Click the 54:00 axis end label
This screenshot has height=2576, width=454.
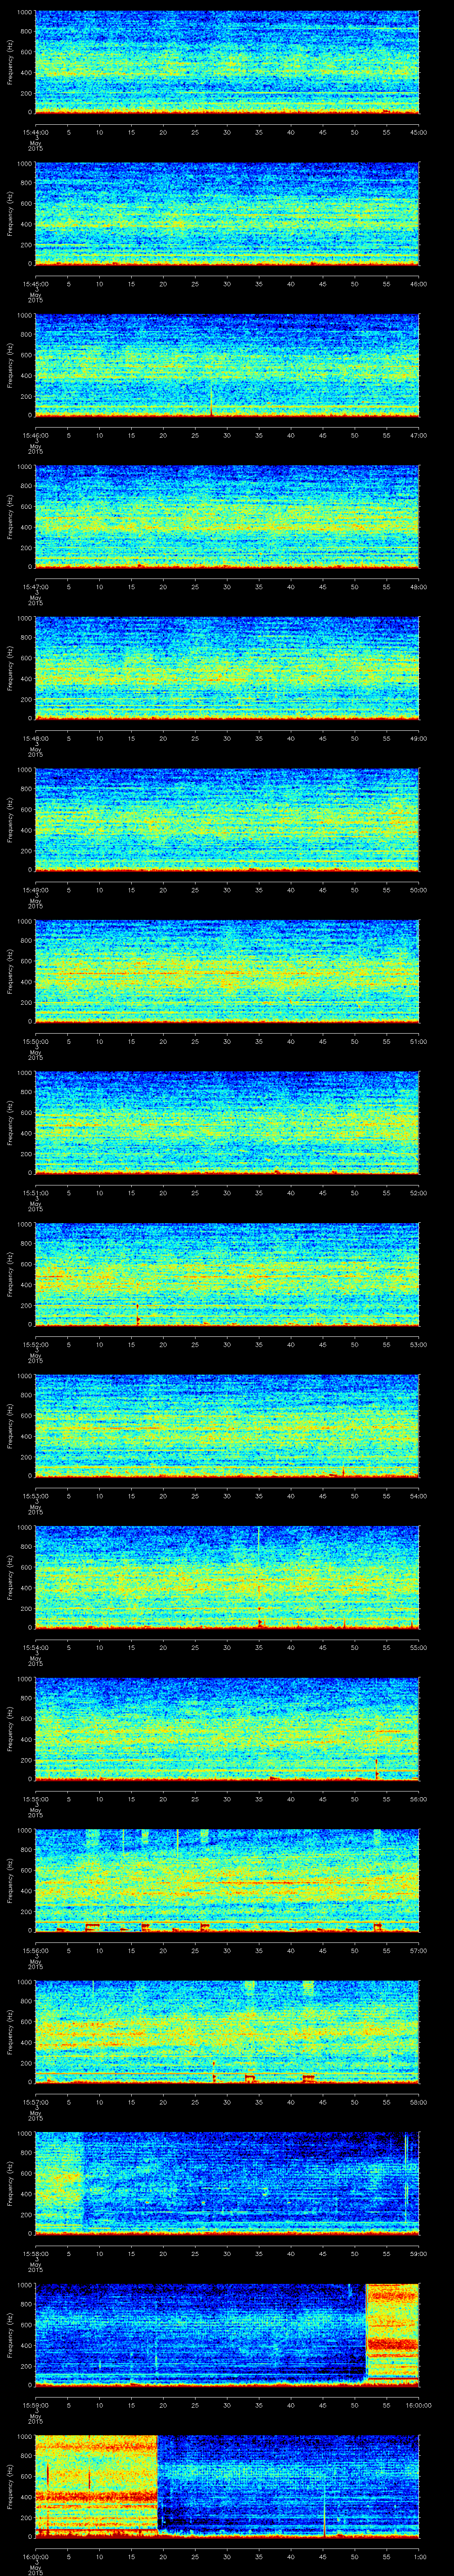pos(418,1495)
